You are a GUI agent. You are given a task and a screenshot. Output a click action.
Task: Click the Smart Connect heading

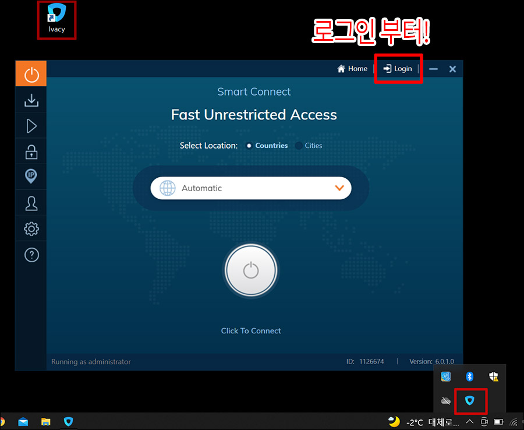(x=254, y=91)
